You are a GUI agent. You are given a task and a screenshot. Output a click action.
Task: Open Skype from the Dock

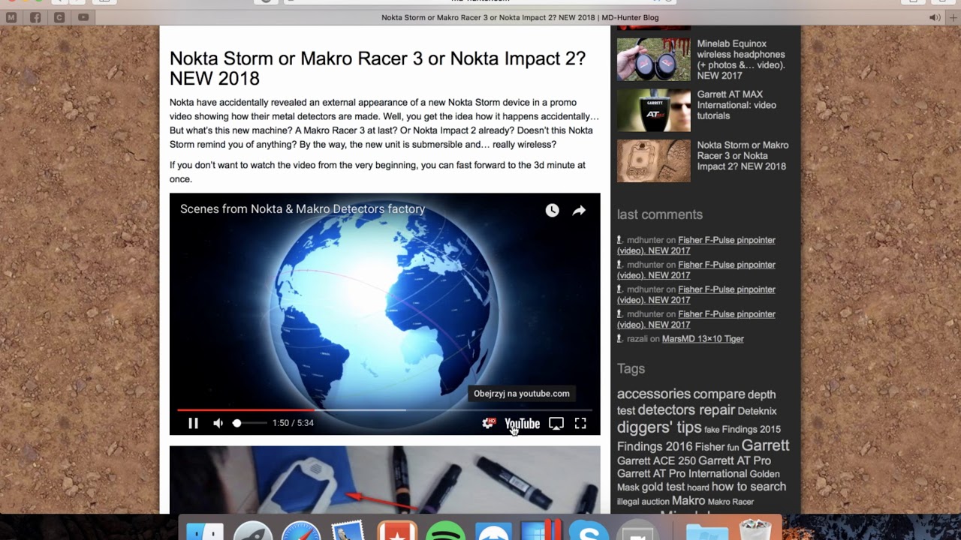point(589,531)
